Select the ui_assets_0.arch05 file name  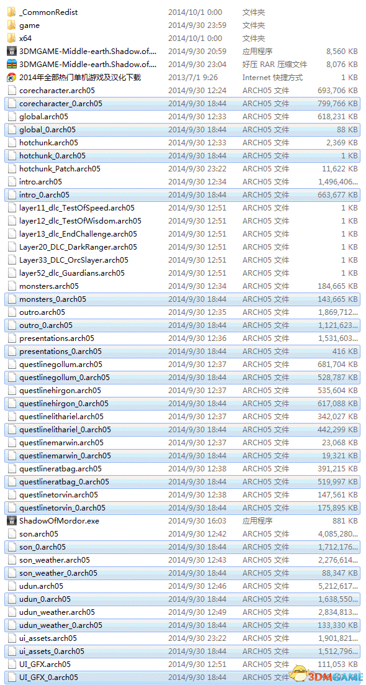tap(52, 651)
